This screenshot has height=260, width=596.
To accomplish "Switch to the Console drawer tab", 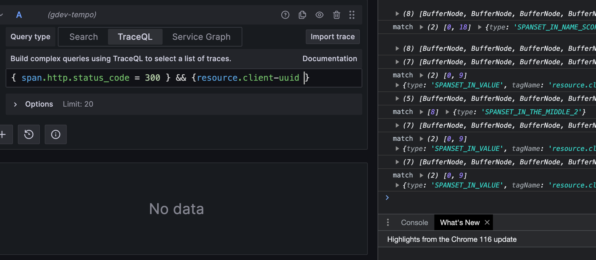I will pos(414,222).
